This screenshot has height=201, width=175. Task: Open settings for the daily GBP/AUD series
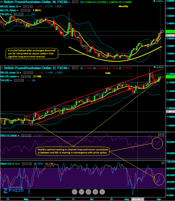coord(77,68)
